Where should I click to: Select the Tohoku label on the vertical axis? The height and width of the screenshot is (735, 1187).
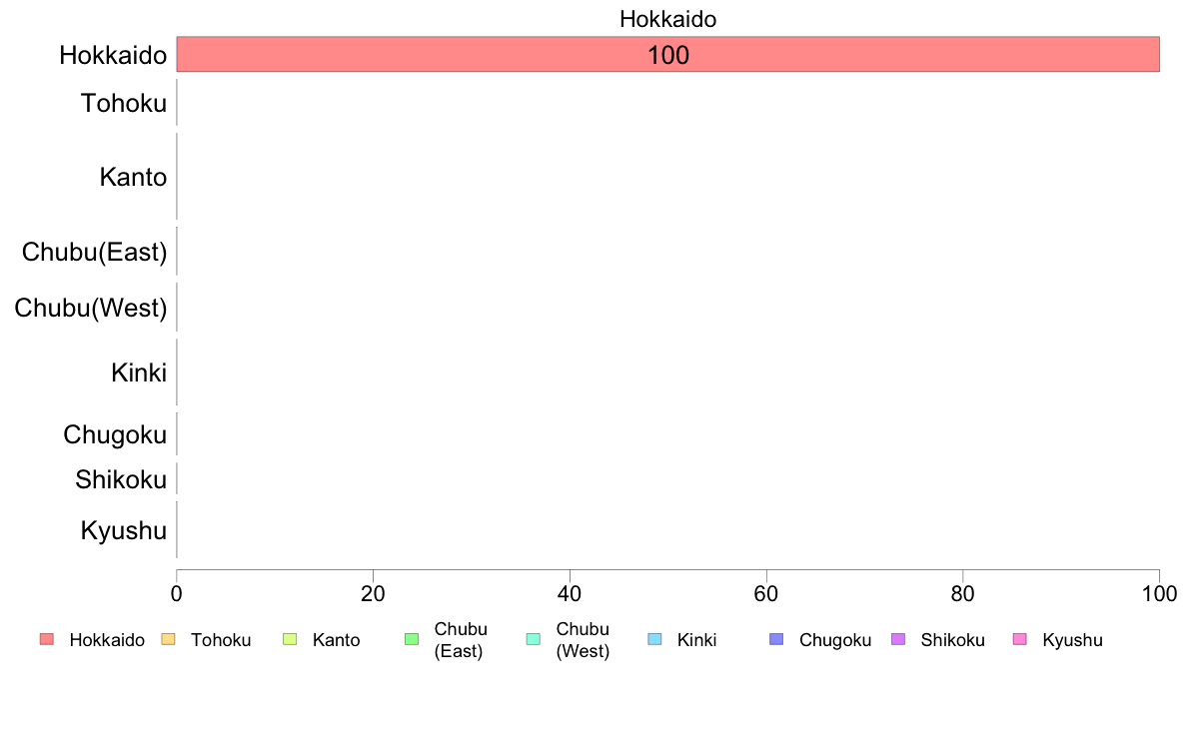click(124, 102)
